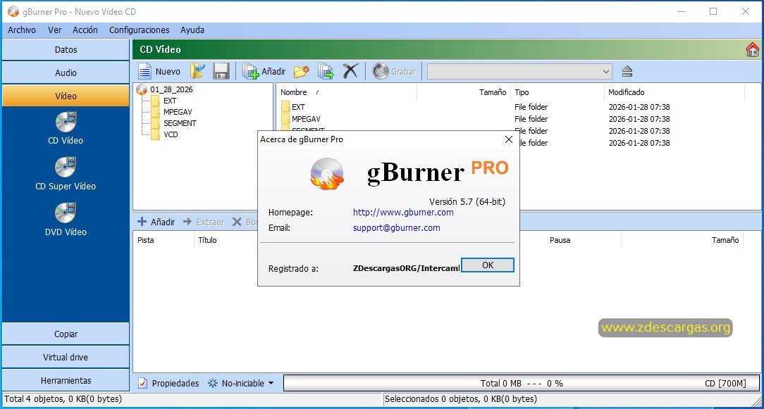Click the No-iniciable snowflake icon
This screenshot has width=764, height=409.
(213, 383)
